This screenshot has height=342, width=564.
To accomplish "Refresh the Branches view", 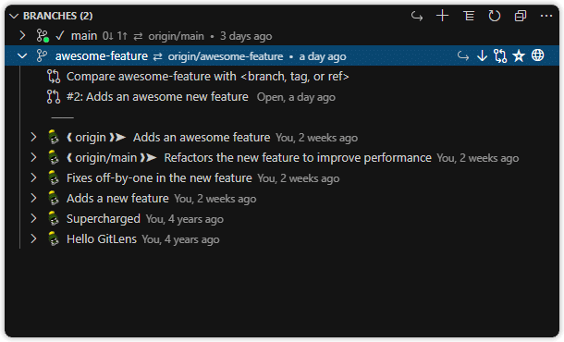I will coord(495,16).
